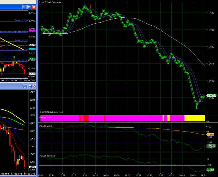Click the 10:25 time axis label

pyautogui.click(x=106, y=176)
